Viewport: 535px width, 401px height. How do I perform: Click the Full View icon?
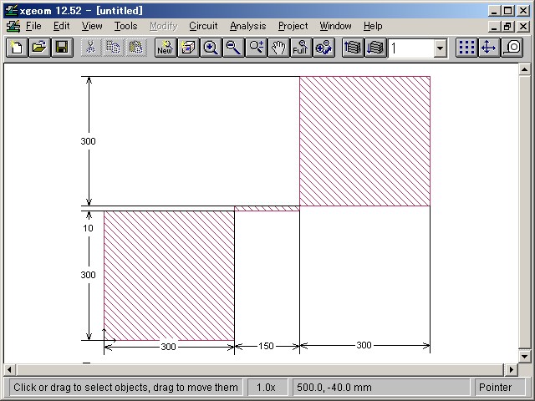pyautogui.click(x=301, y=48)
